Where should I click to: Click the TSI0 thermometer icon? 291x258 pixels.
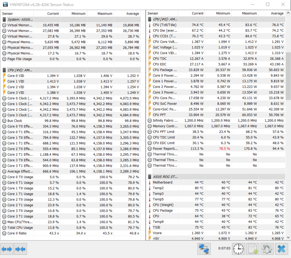pos(150,227)
